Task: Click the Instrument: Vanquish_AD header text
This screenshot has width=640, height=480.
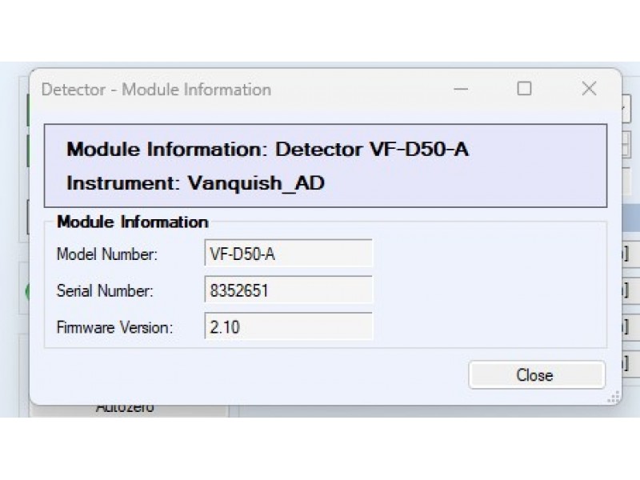Action: tap(195, 183)
